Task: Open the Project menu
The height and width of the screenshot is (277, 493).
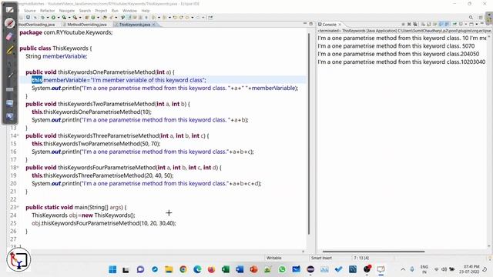Action: pyautogui.click(x=101, y=11)
